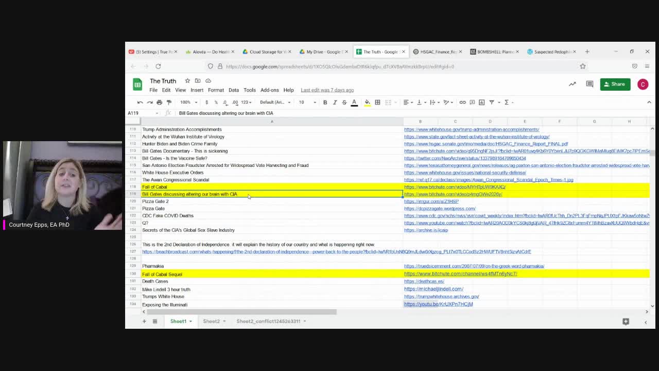Viewport: 659px width, 371px height.
Task: Open the zoom level dropdown at 100%
Action: pos(188,102)
